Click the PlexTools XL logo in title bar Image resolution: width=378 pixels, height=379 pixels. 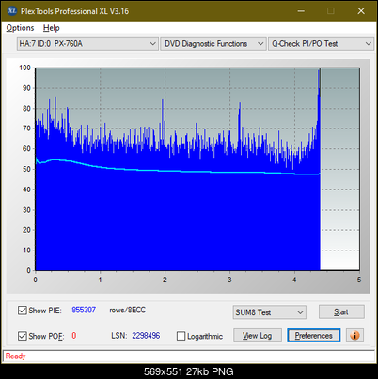pyautogui.click(x=12, y=11)
